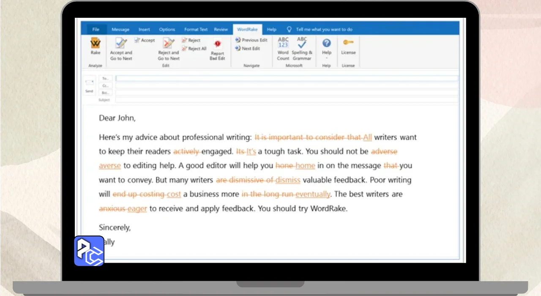Click the struck-out word 'adverse'
The height and width of the screenshot is (296, 541).
[x=384, y=151]
